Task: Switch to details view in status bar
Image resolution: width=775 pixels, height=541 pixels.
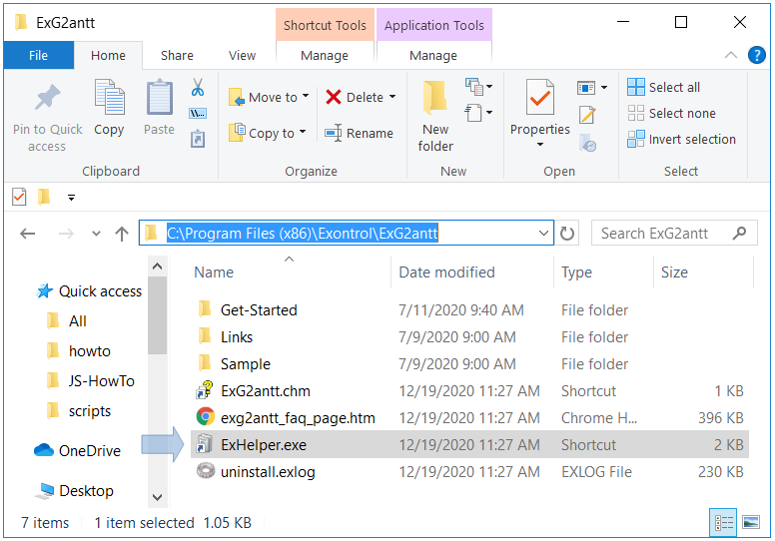Action: (x=724, y=522)
